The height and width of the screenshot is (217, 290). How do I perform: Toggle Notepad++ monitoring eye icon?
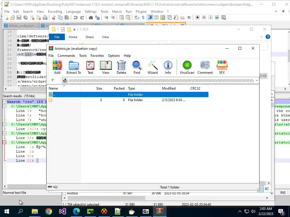click(189, 18)
